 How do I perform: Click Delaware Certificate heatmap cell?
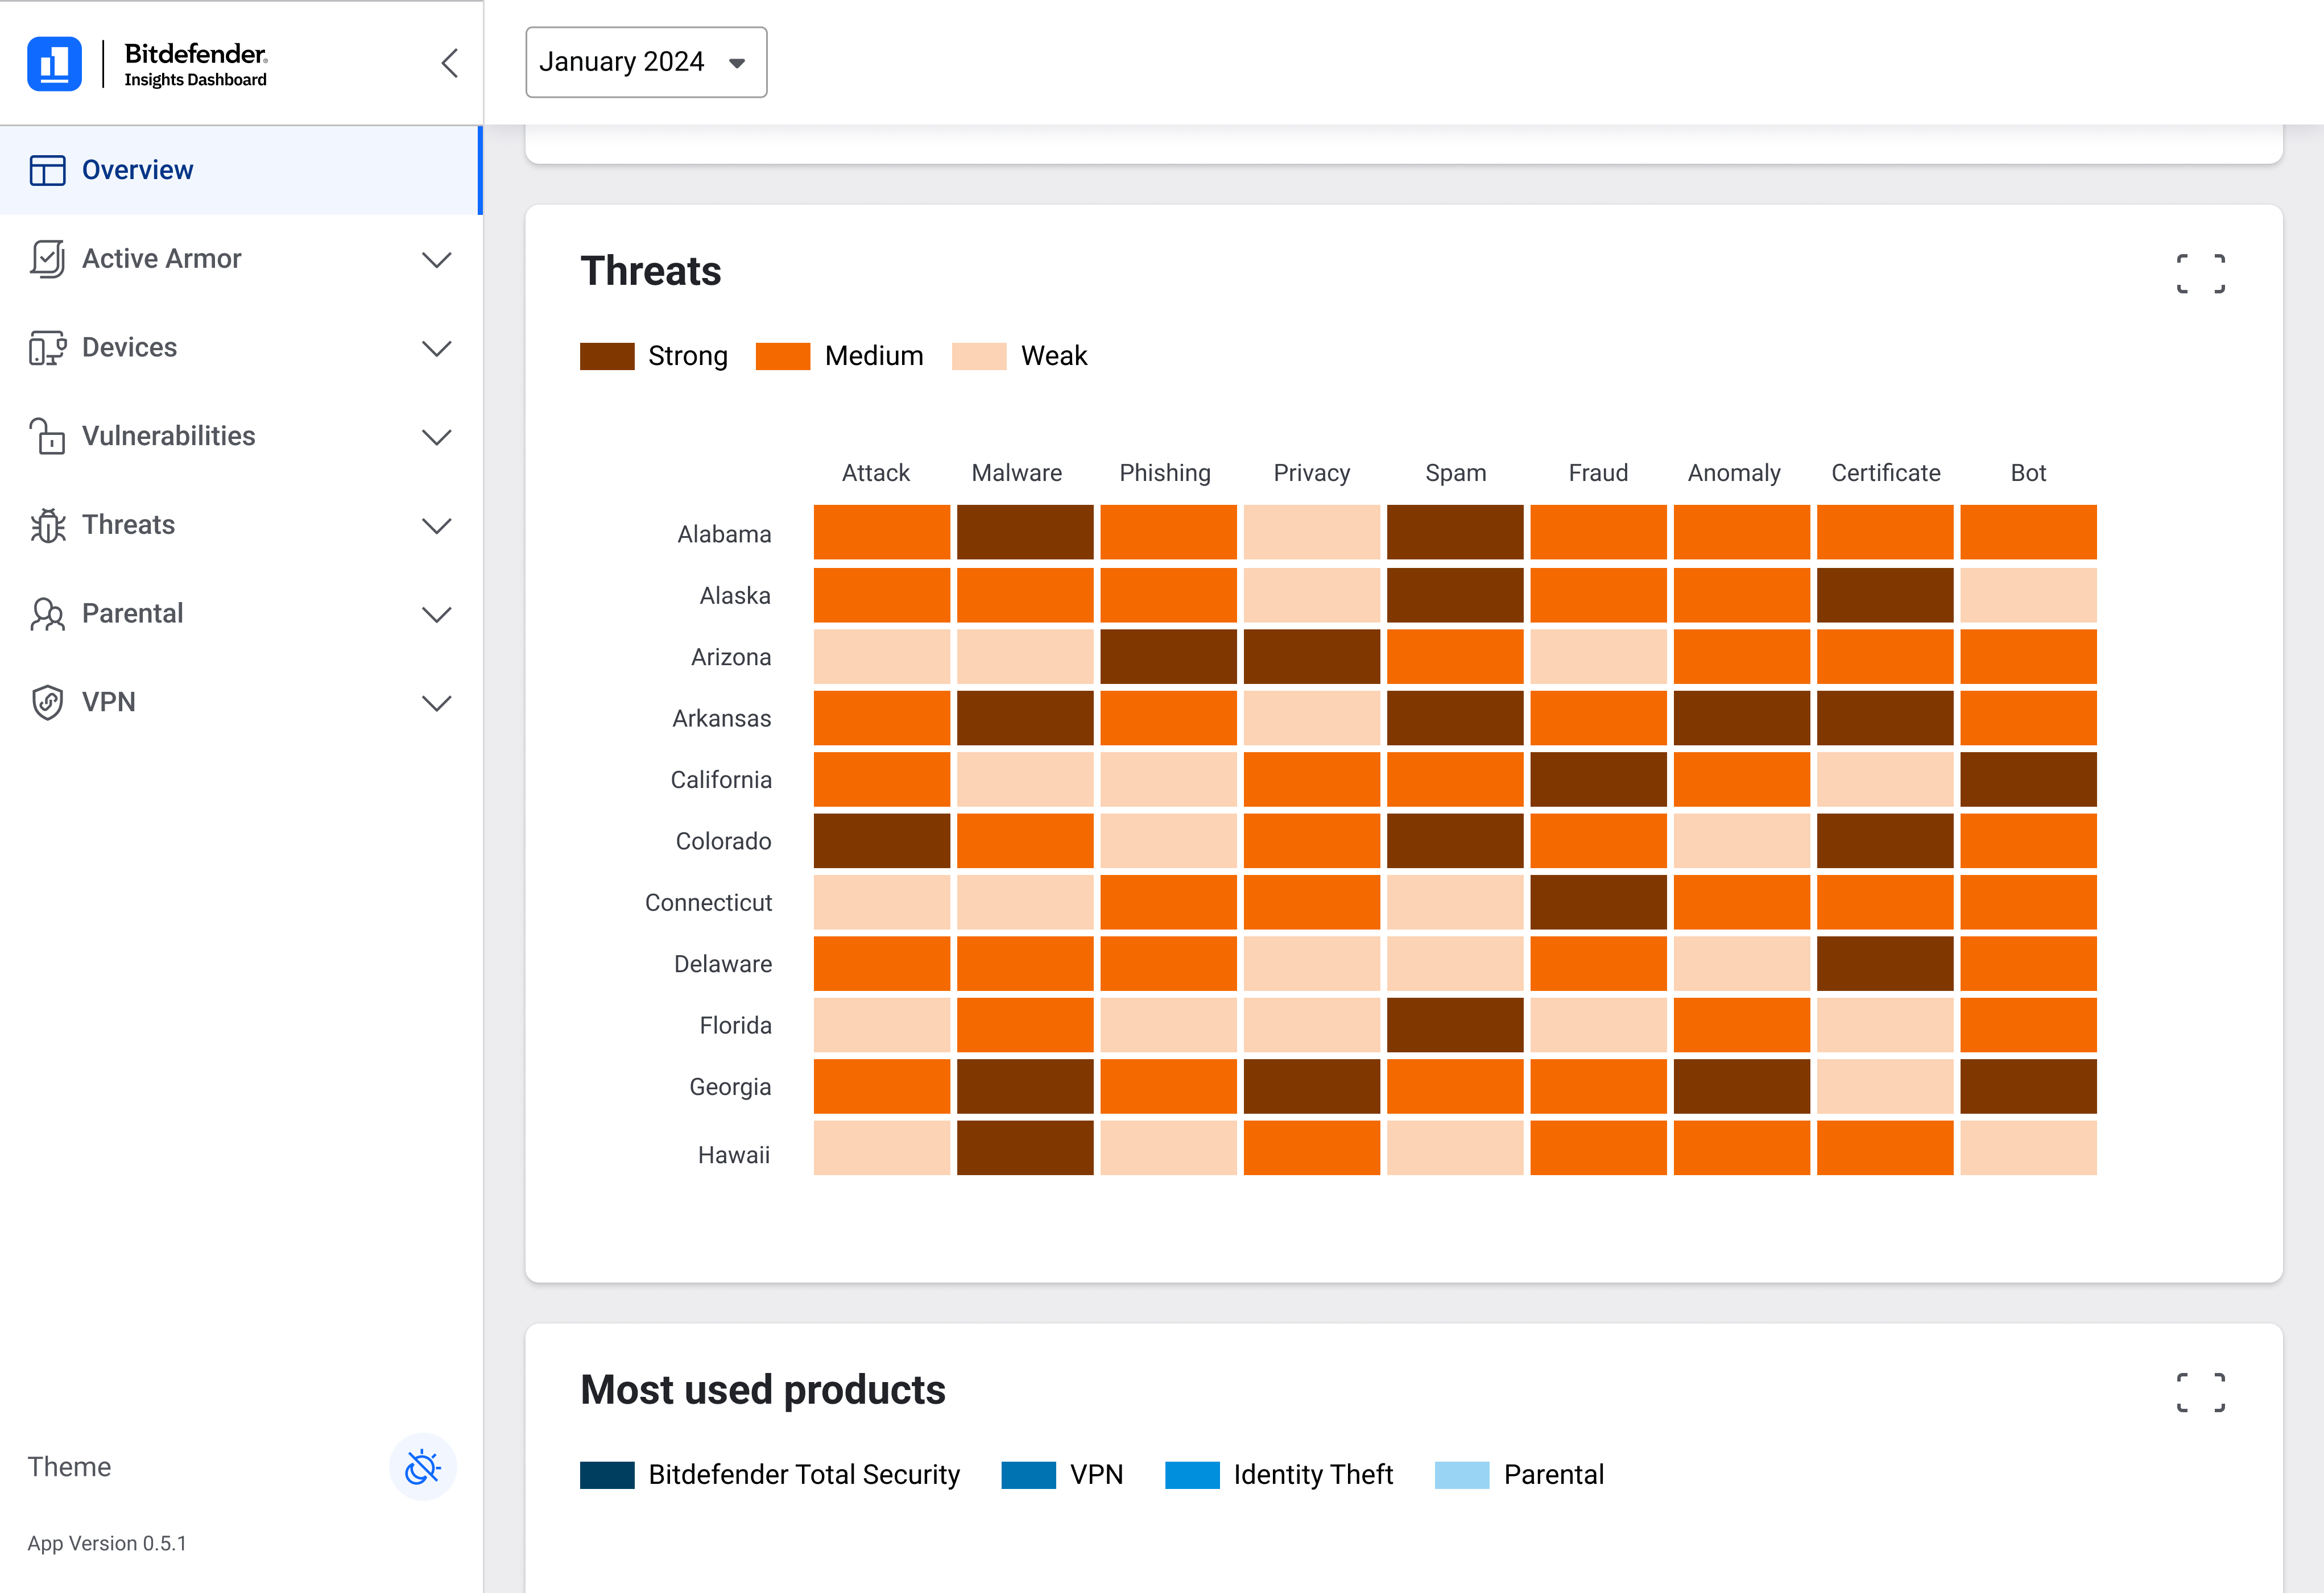[1885, 964]
